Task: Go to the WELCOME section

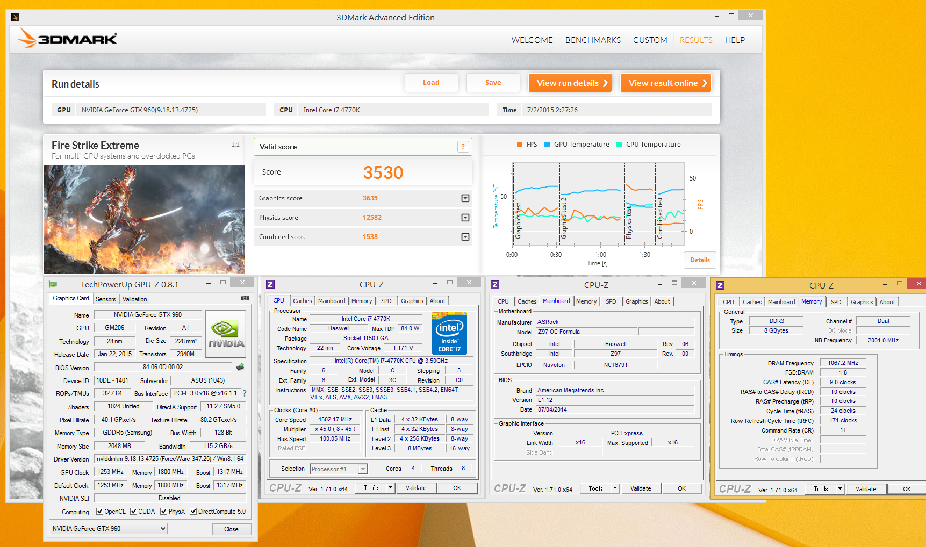Action: (532, 40)
